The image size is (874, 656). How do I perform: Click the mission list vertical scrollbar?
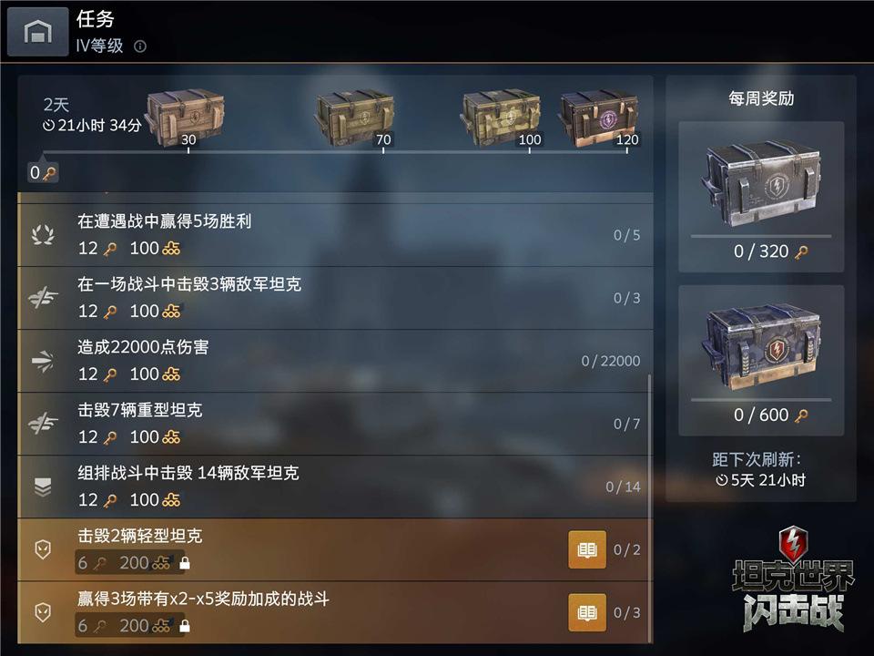(649, 507)
